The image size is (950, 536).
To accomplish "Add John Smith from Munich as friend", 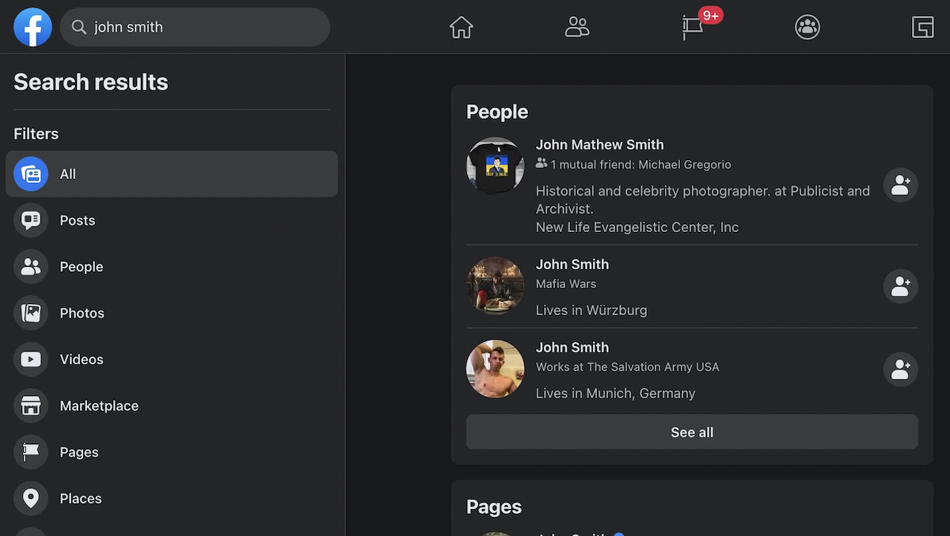I will coord(900,370).
